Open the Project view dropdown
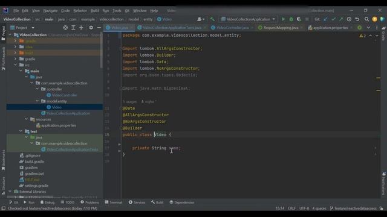The height and width of the screenshot is (217, 387). [x=22, y=28]
